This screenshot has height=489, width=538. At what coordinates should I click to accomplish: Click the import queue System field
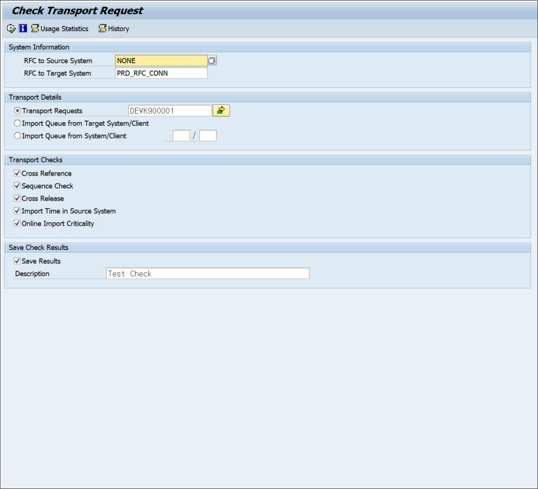coord(181,135)
